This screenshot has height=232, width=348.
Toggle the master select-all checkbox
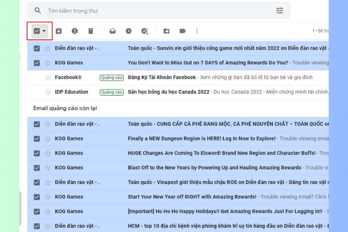pos(37,31)
